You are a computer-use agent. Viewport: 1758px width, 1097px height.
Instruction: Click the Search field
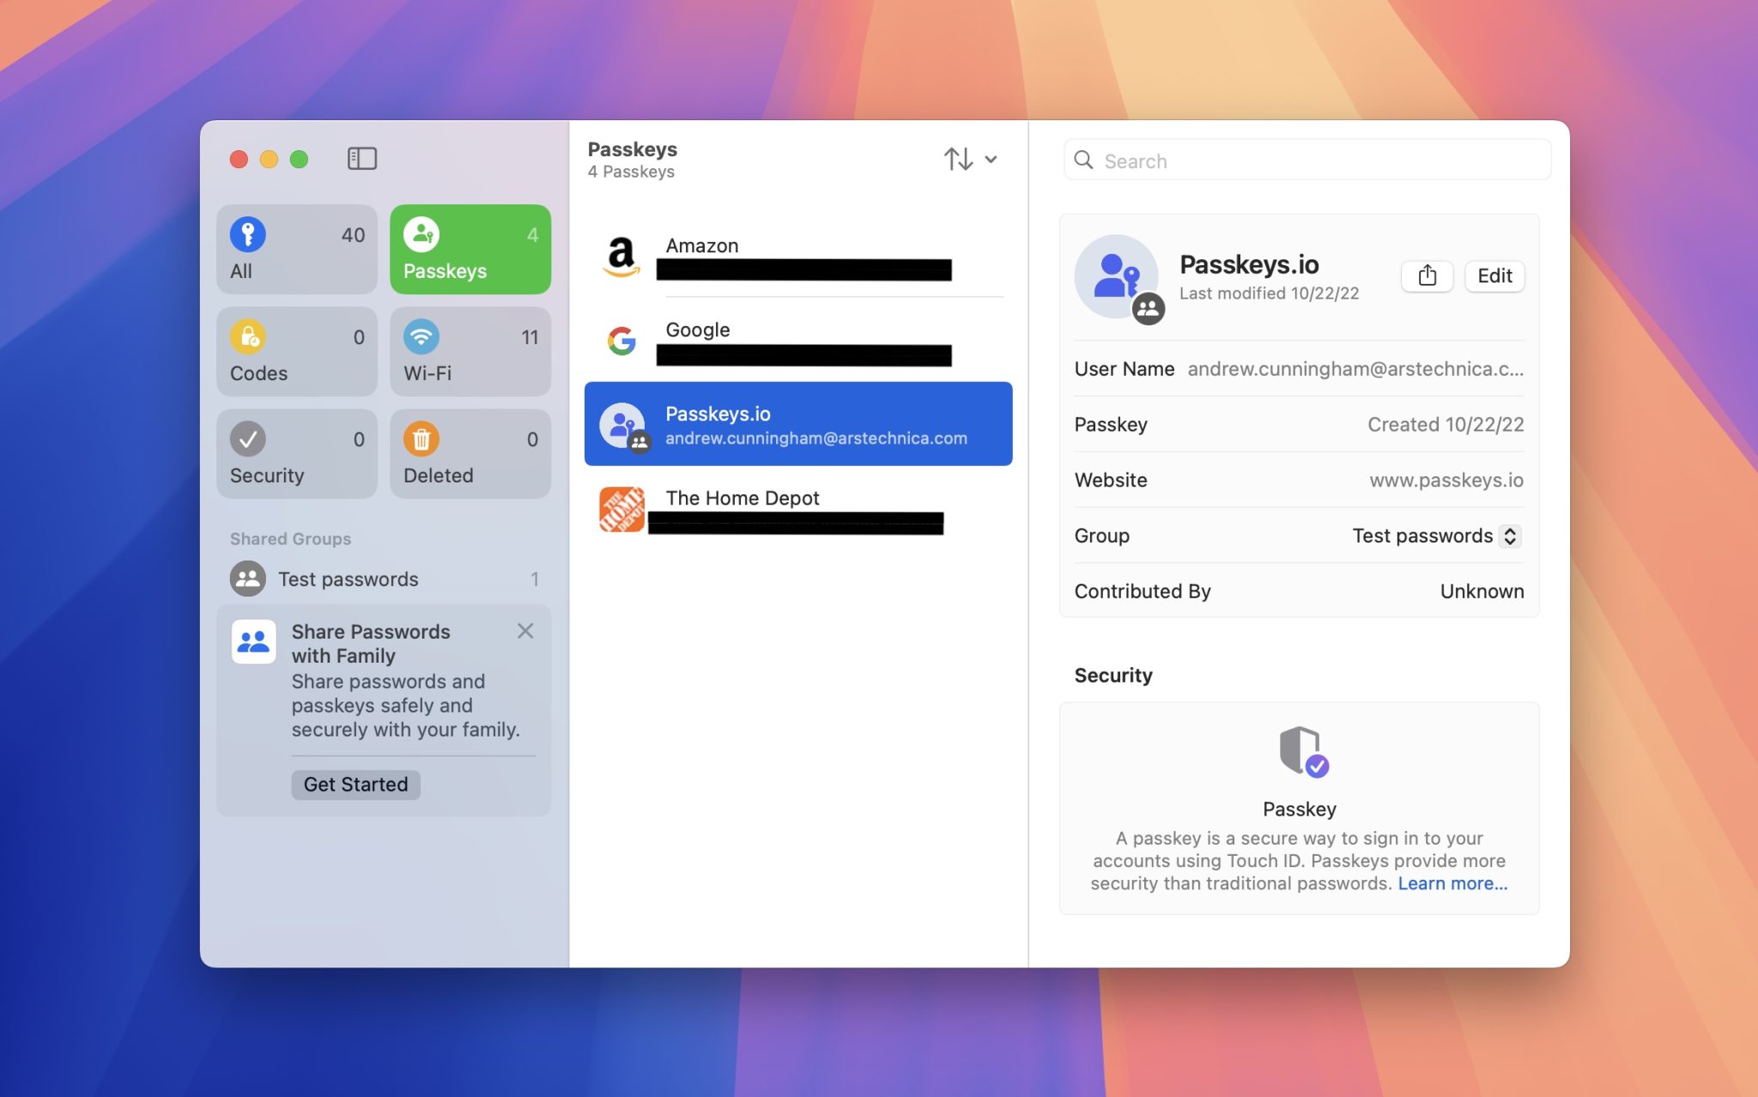(1306, 160)
